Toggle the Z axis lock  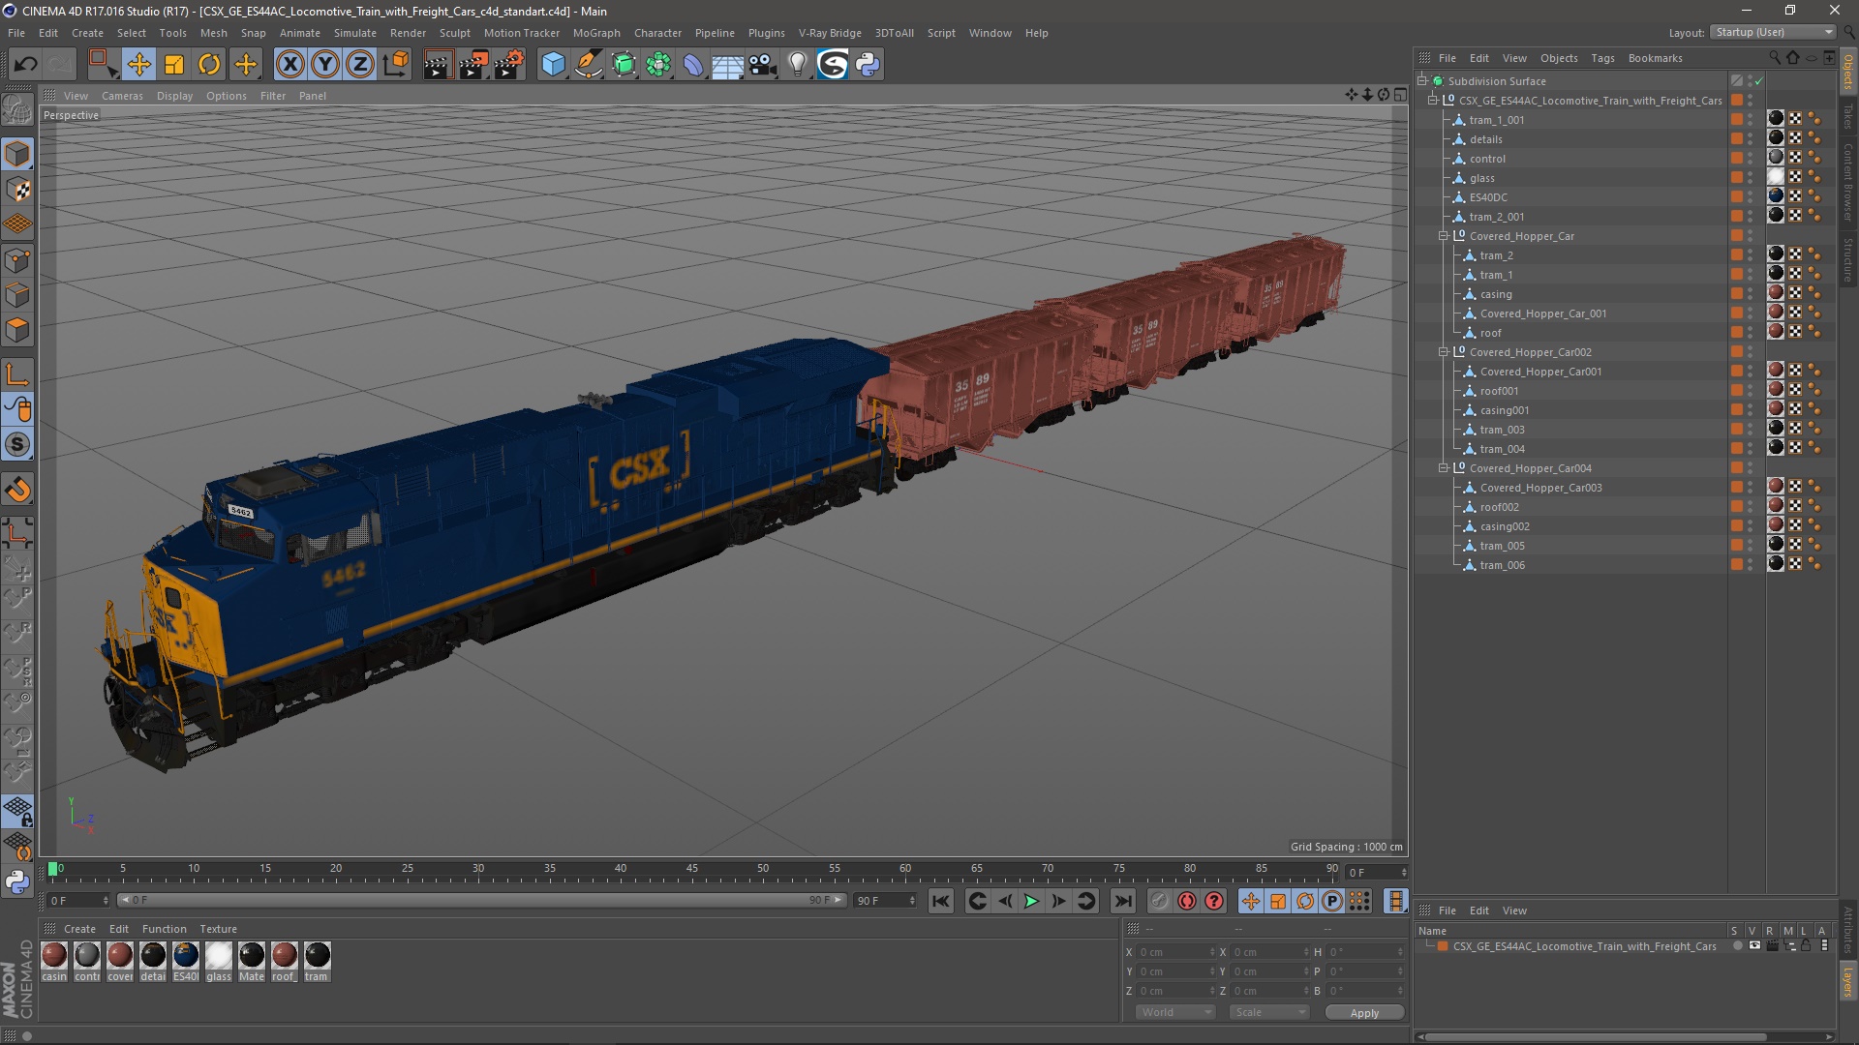tap(360, 65)
